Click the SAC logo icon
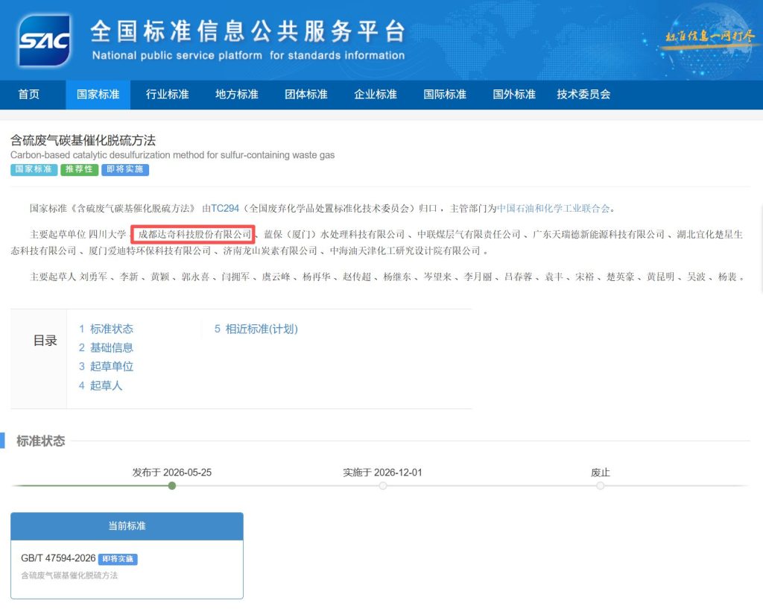Viewport: 763px width, 612px height. pyautogui.click(x=44, y=40)
